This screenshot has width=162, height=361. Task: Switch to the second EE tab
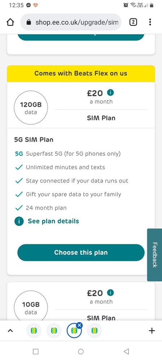click(54, 331)
